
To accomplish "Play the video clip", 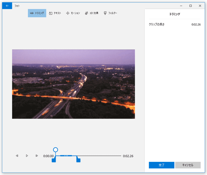I will click(x=27, y=156).
